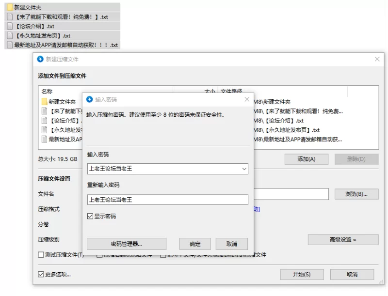
Task: Click the 添加(A) button
Action: pyautogui.click(x=307, y=159)
